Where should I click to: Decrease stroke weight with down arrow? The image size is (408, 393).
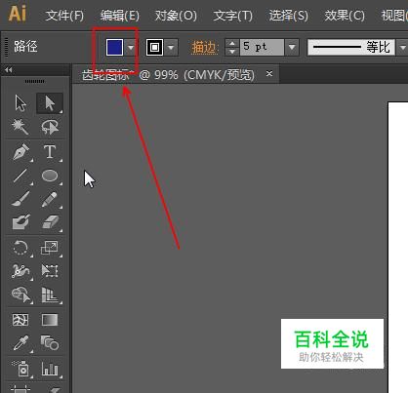coord(232,52)
